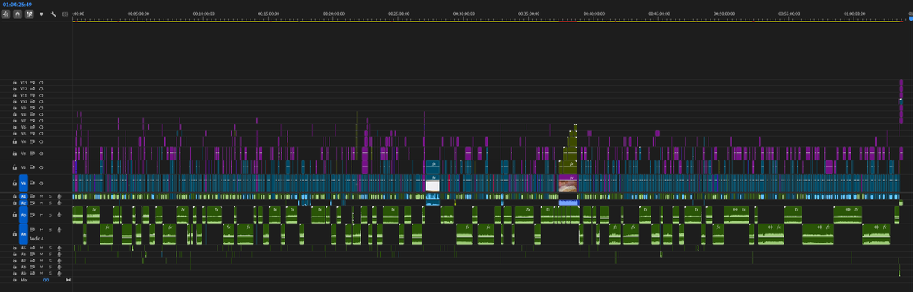Select the image clip thumbnail on V1
Screen dimensions: 913x292
click(568, 185)
